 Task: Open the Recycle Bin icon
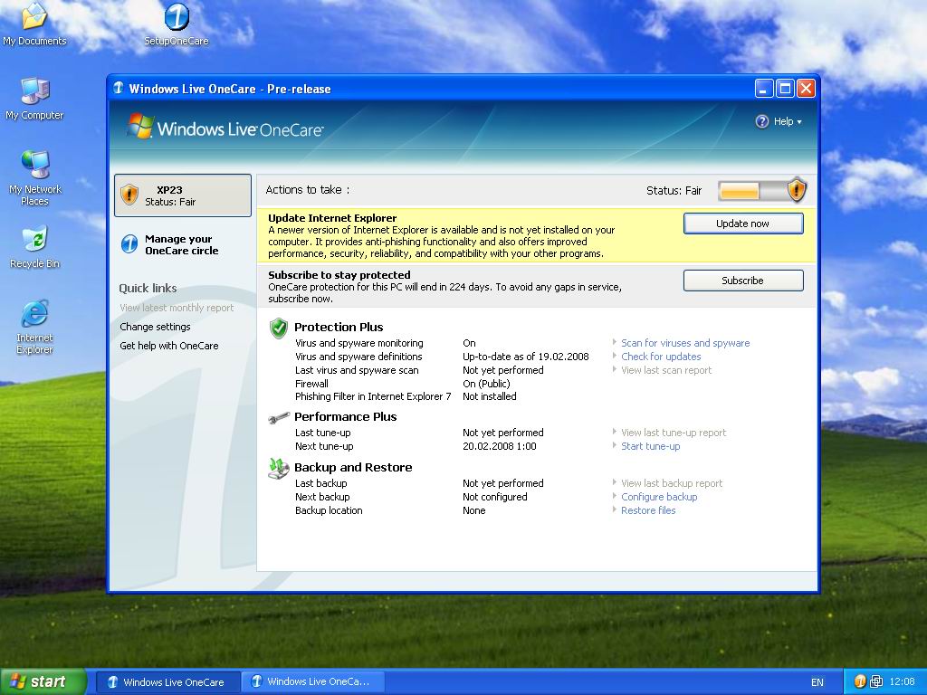tap(34, 247)
